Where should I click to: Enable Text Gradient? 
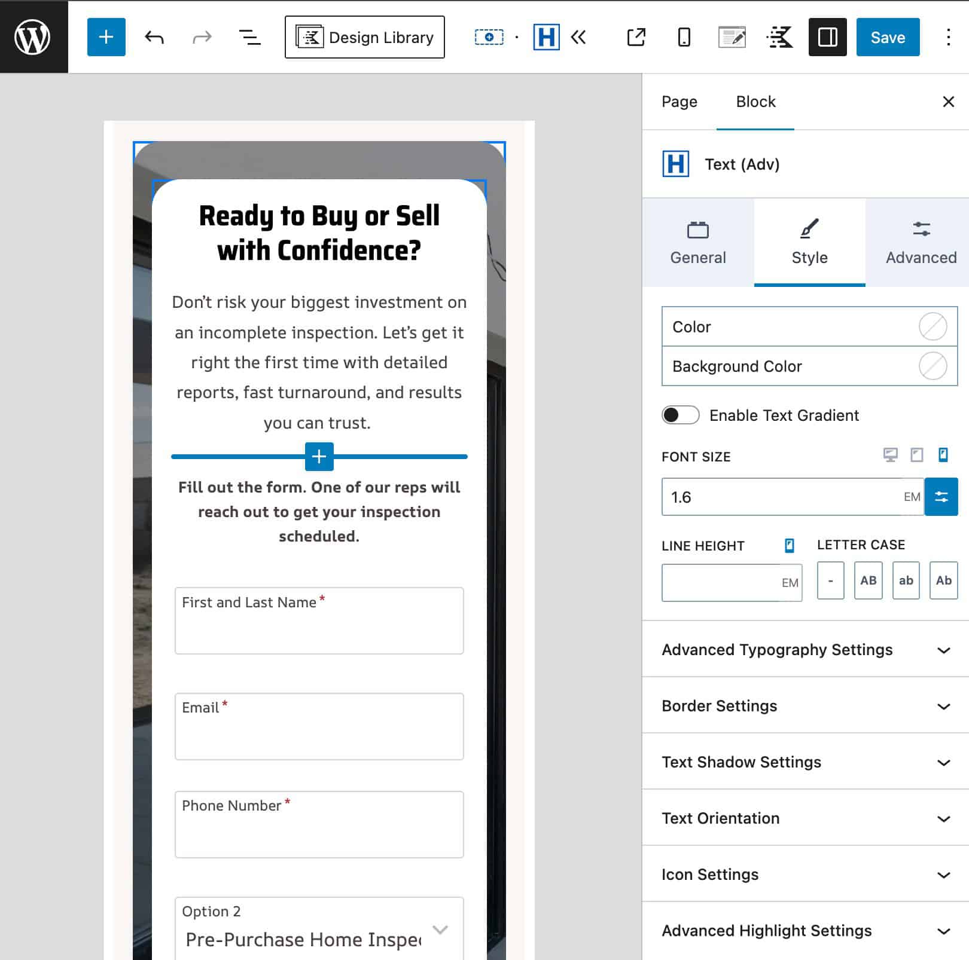point(680,415)
